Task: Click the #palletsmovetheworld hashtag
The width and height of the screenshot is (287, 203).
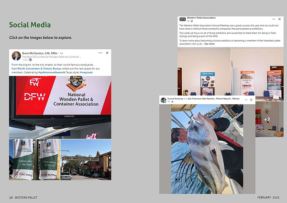Action: point(52,72)
